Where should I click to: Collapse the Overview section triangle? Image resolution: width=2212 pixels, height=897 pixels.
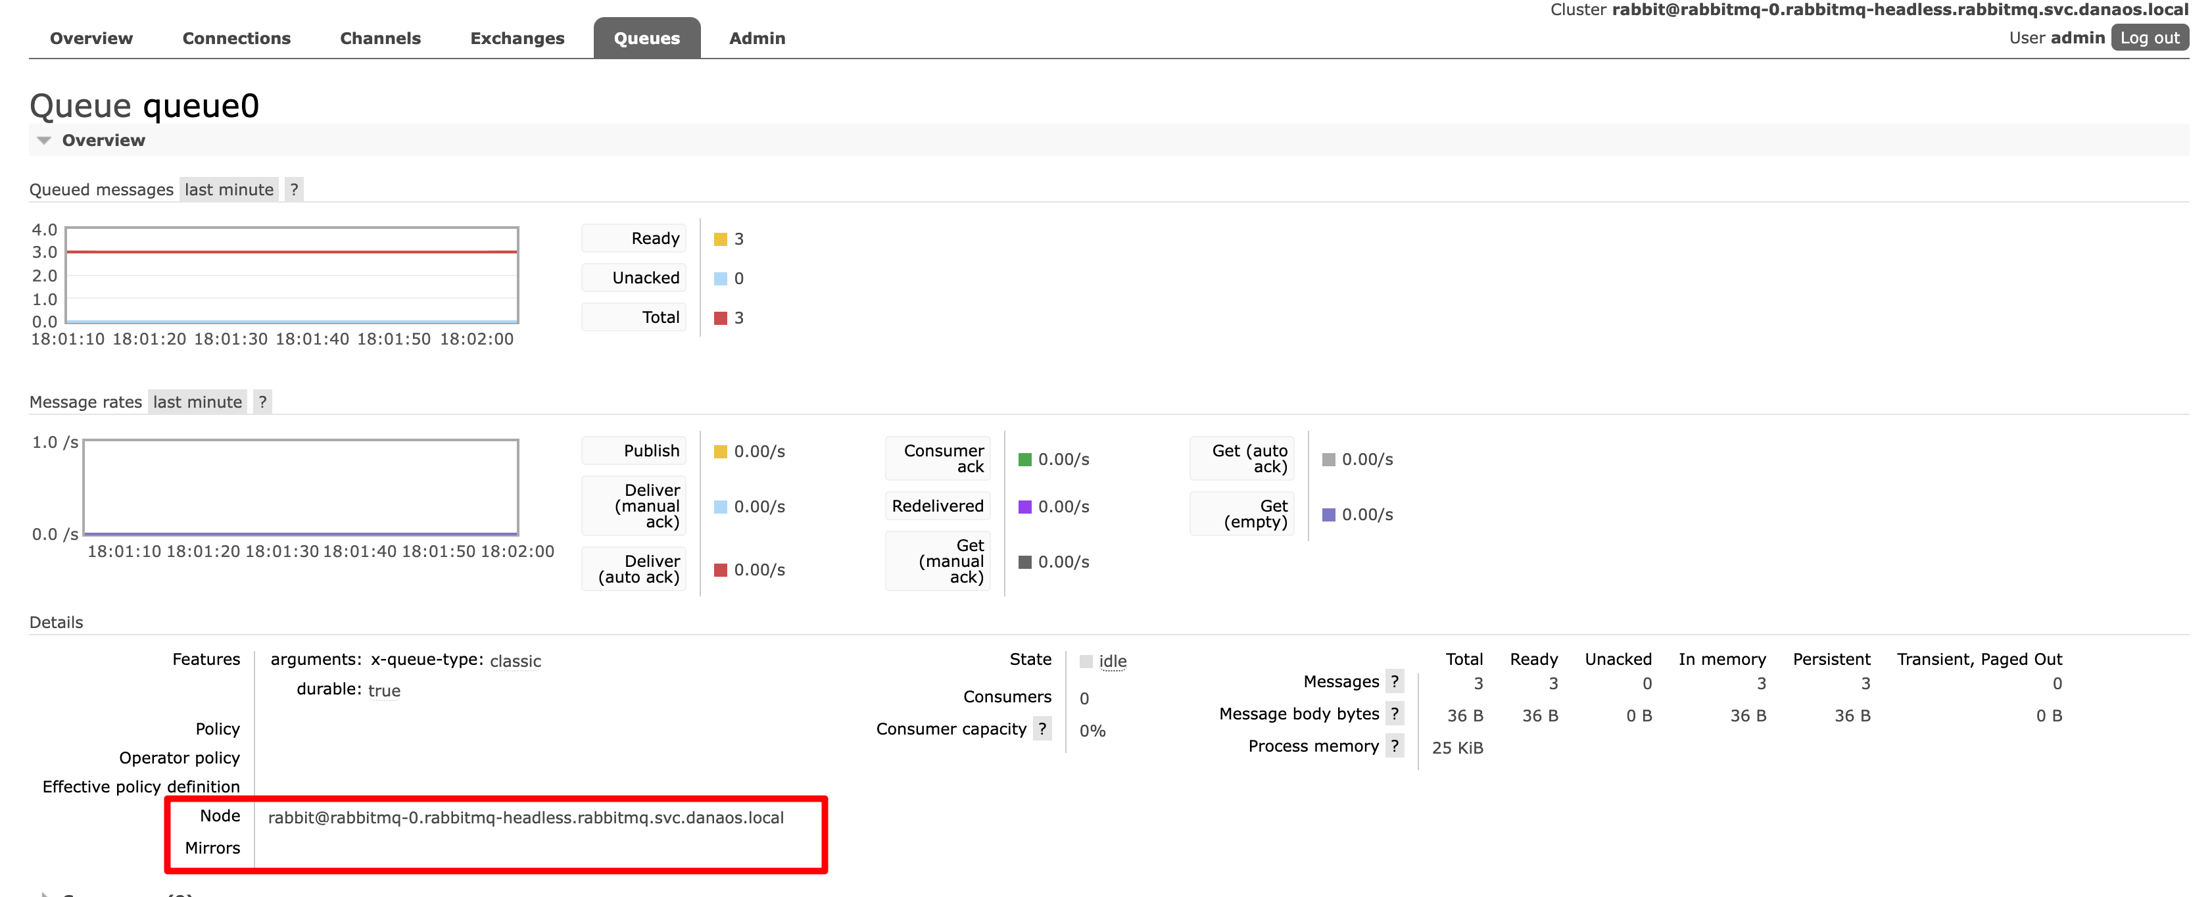(x=44, y=140)
